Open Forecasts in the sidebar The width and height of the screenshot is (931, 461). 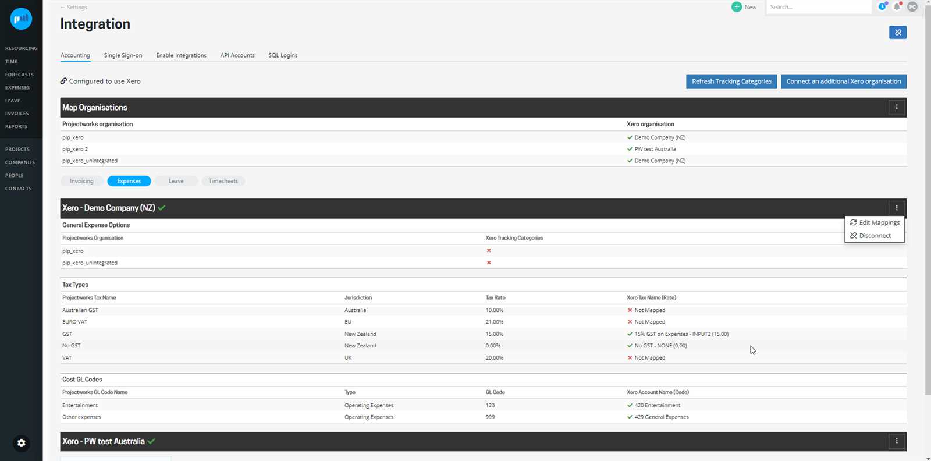pyautogui.click(x=19, y=75)
